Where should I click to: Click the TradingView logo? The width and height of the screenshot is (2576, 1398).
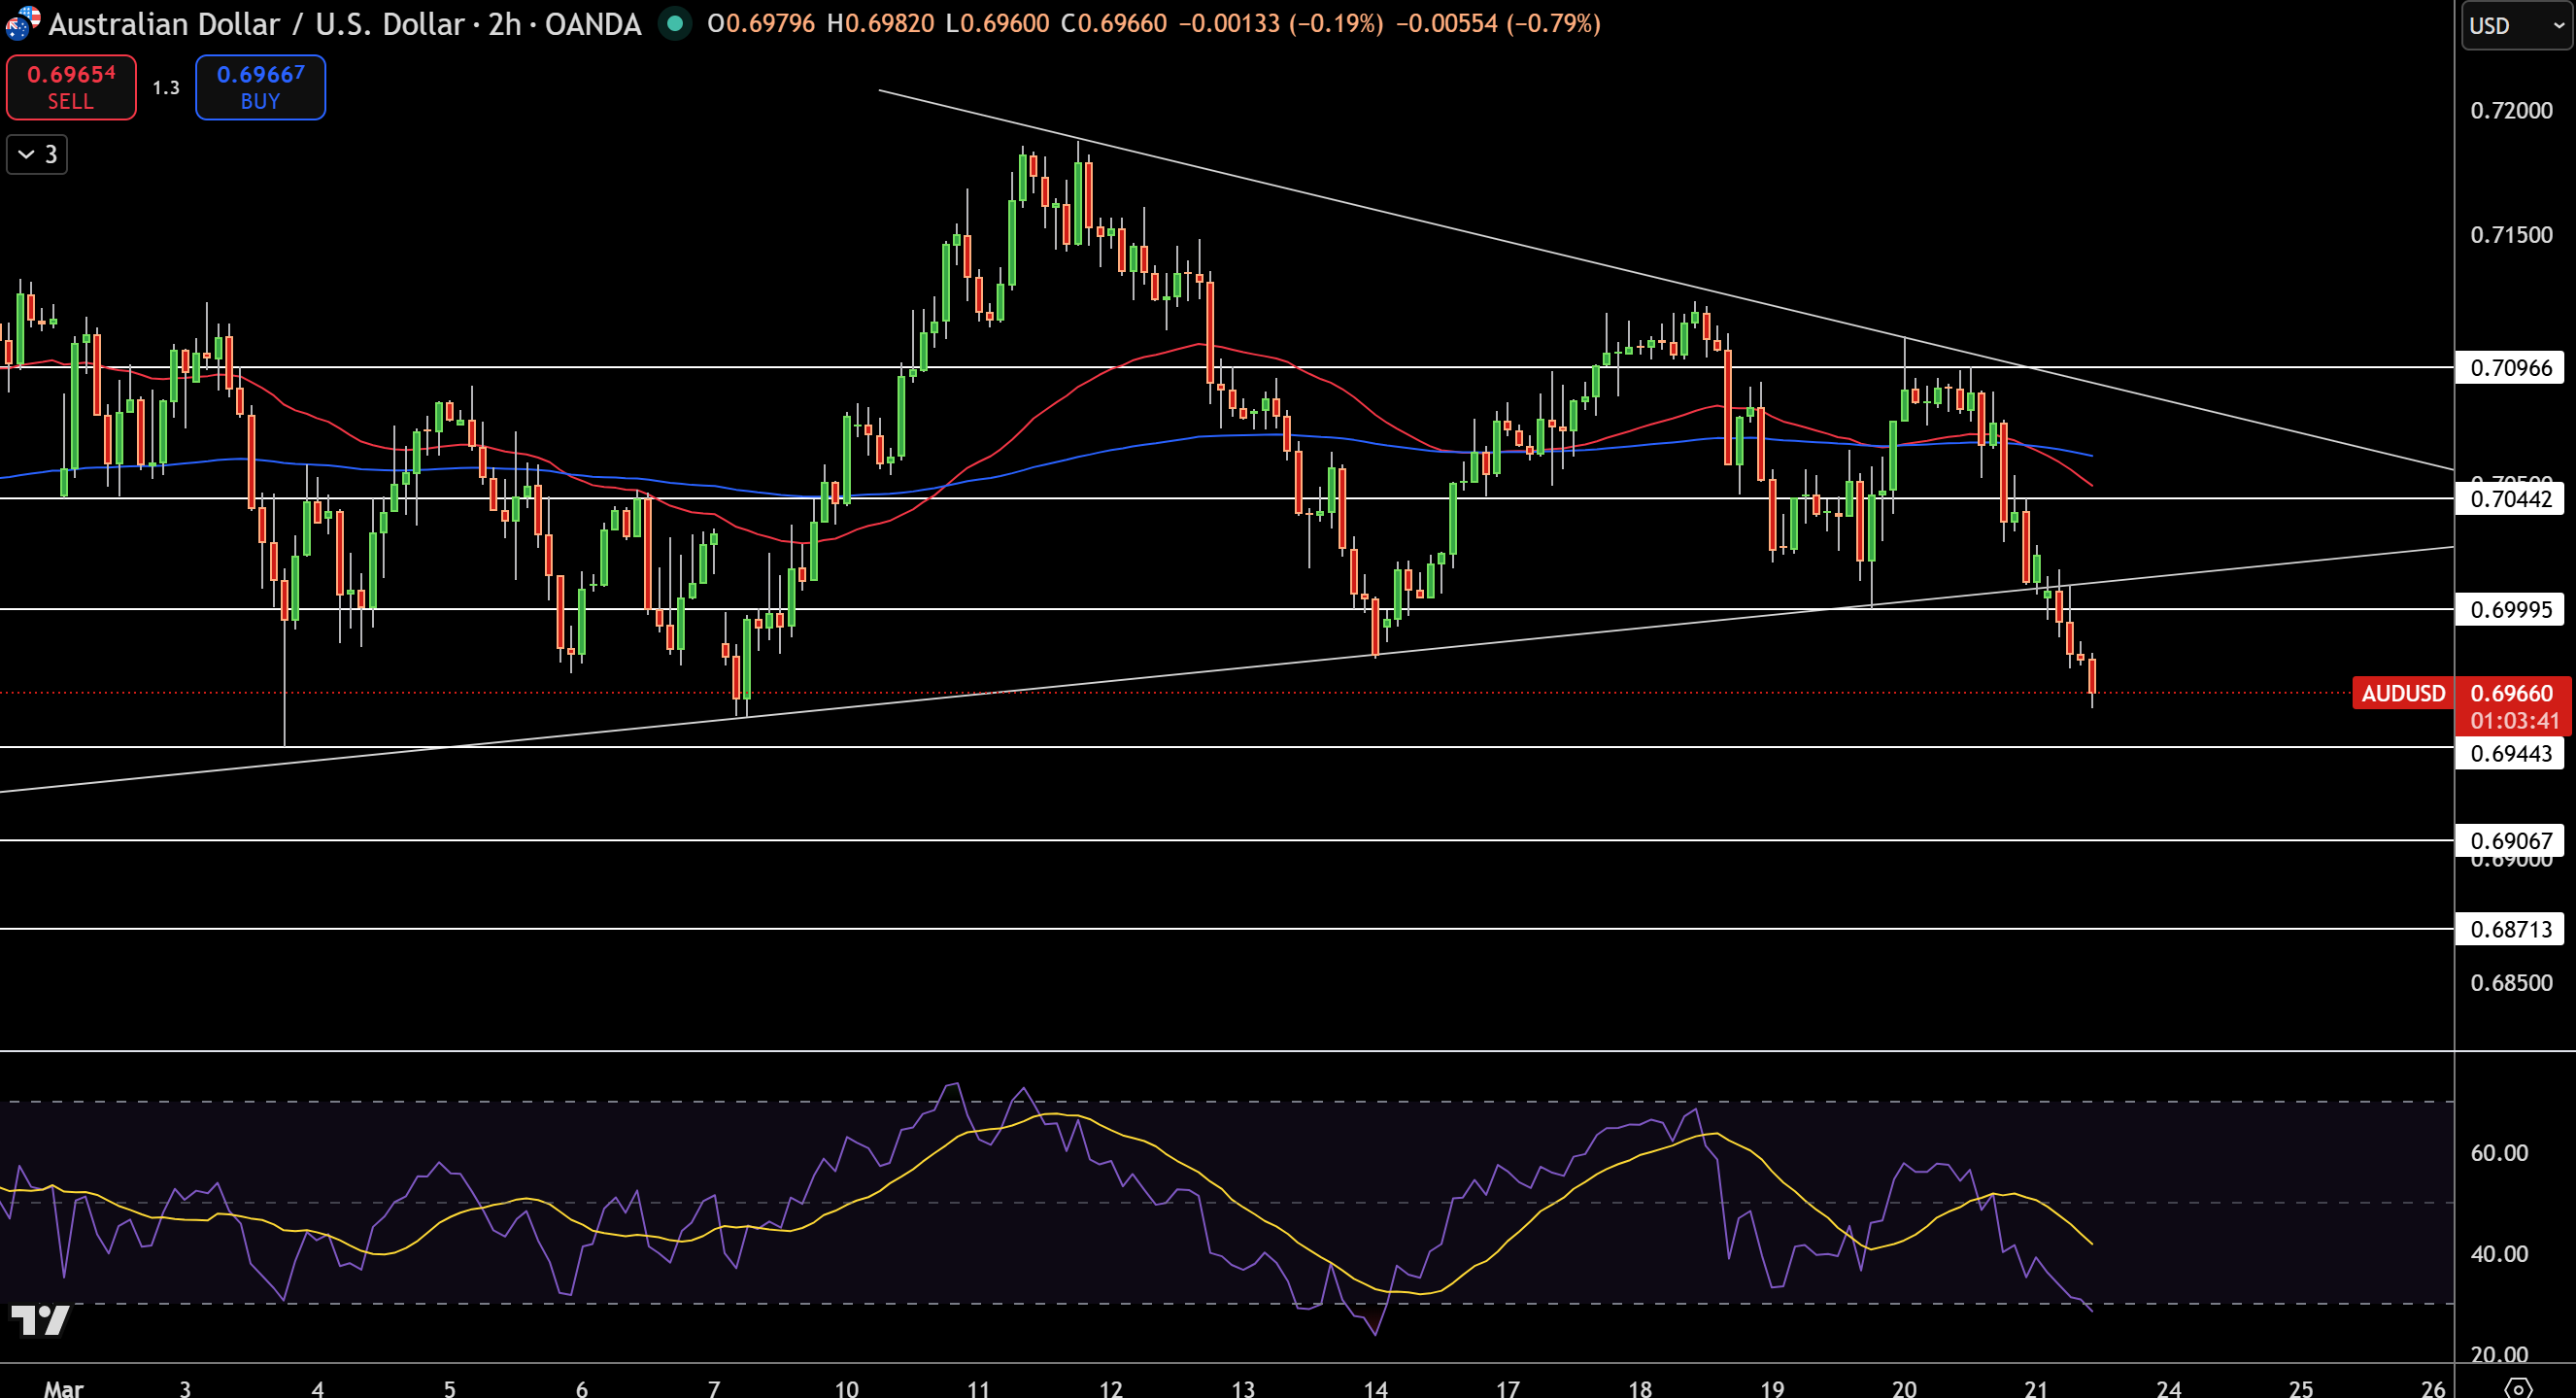pyautogui.click(x=41, y=1320)
